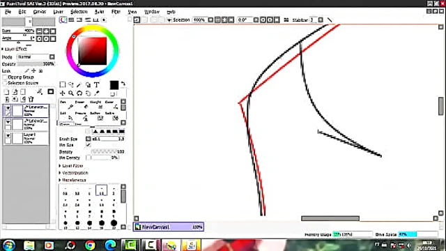Toggle the brush size multiplier button

coord(89,139)
